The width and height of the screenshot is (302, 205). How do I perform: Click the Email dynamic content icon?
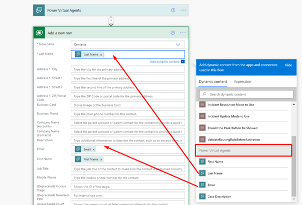(x=202, y=185)
